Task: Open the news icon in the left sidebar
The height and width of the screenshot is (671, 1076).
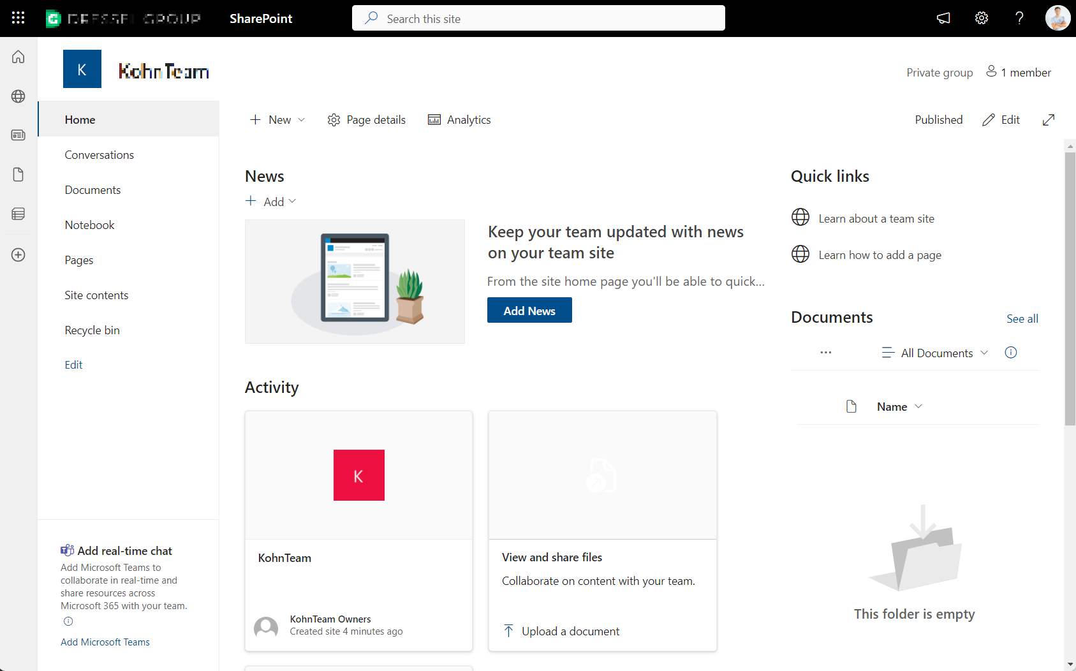Action: coord(18,135)
